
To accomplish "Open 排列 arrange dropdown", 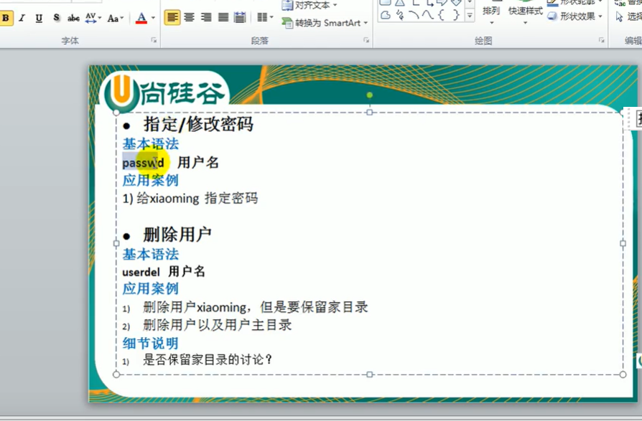I will (x=491, y=14).
